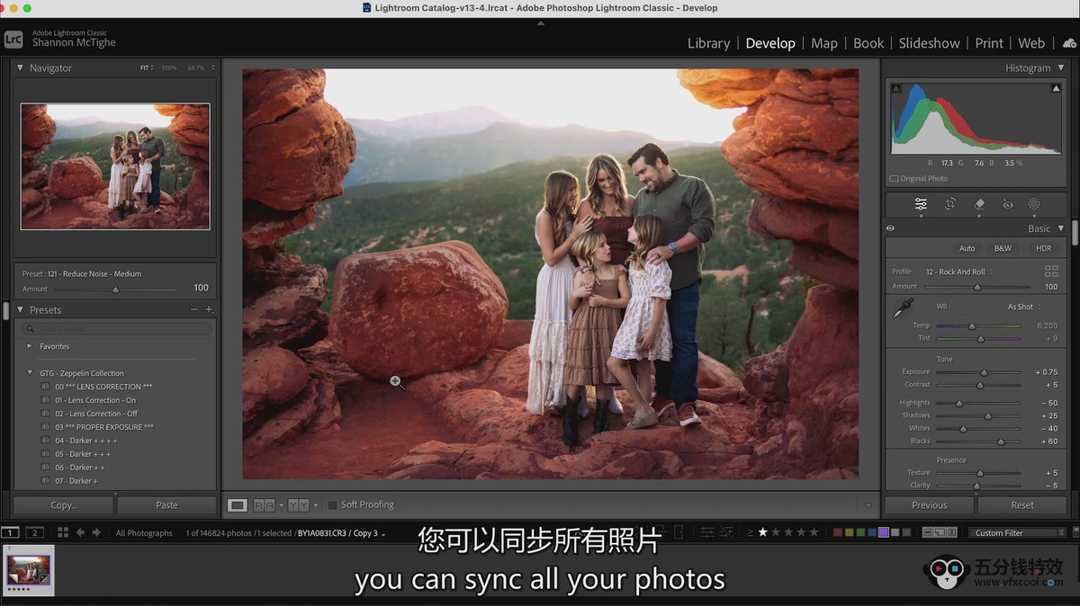1080x606 pixels.
Task: Open the Print module
Action: [x=989, y=42]
